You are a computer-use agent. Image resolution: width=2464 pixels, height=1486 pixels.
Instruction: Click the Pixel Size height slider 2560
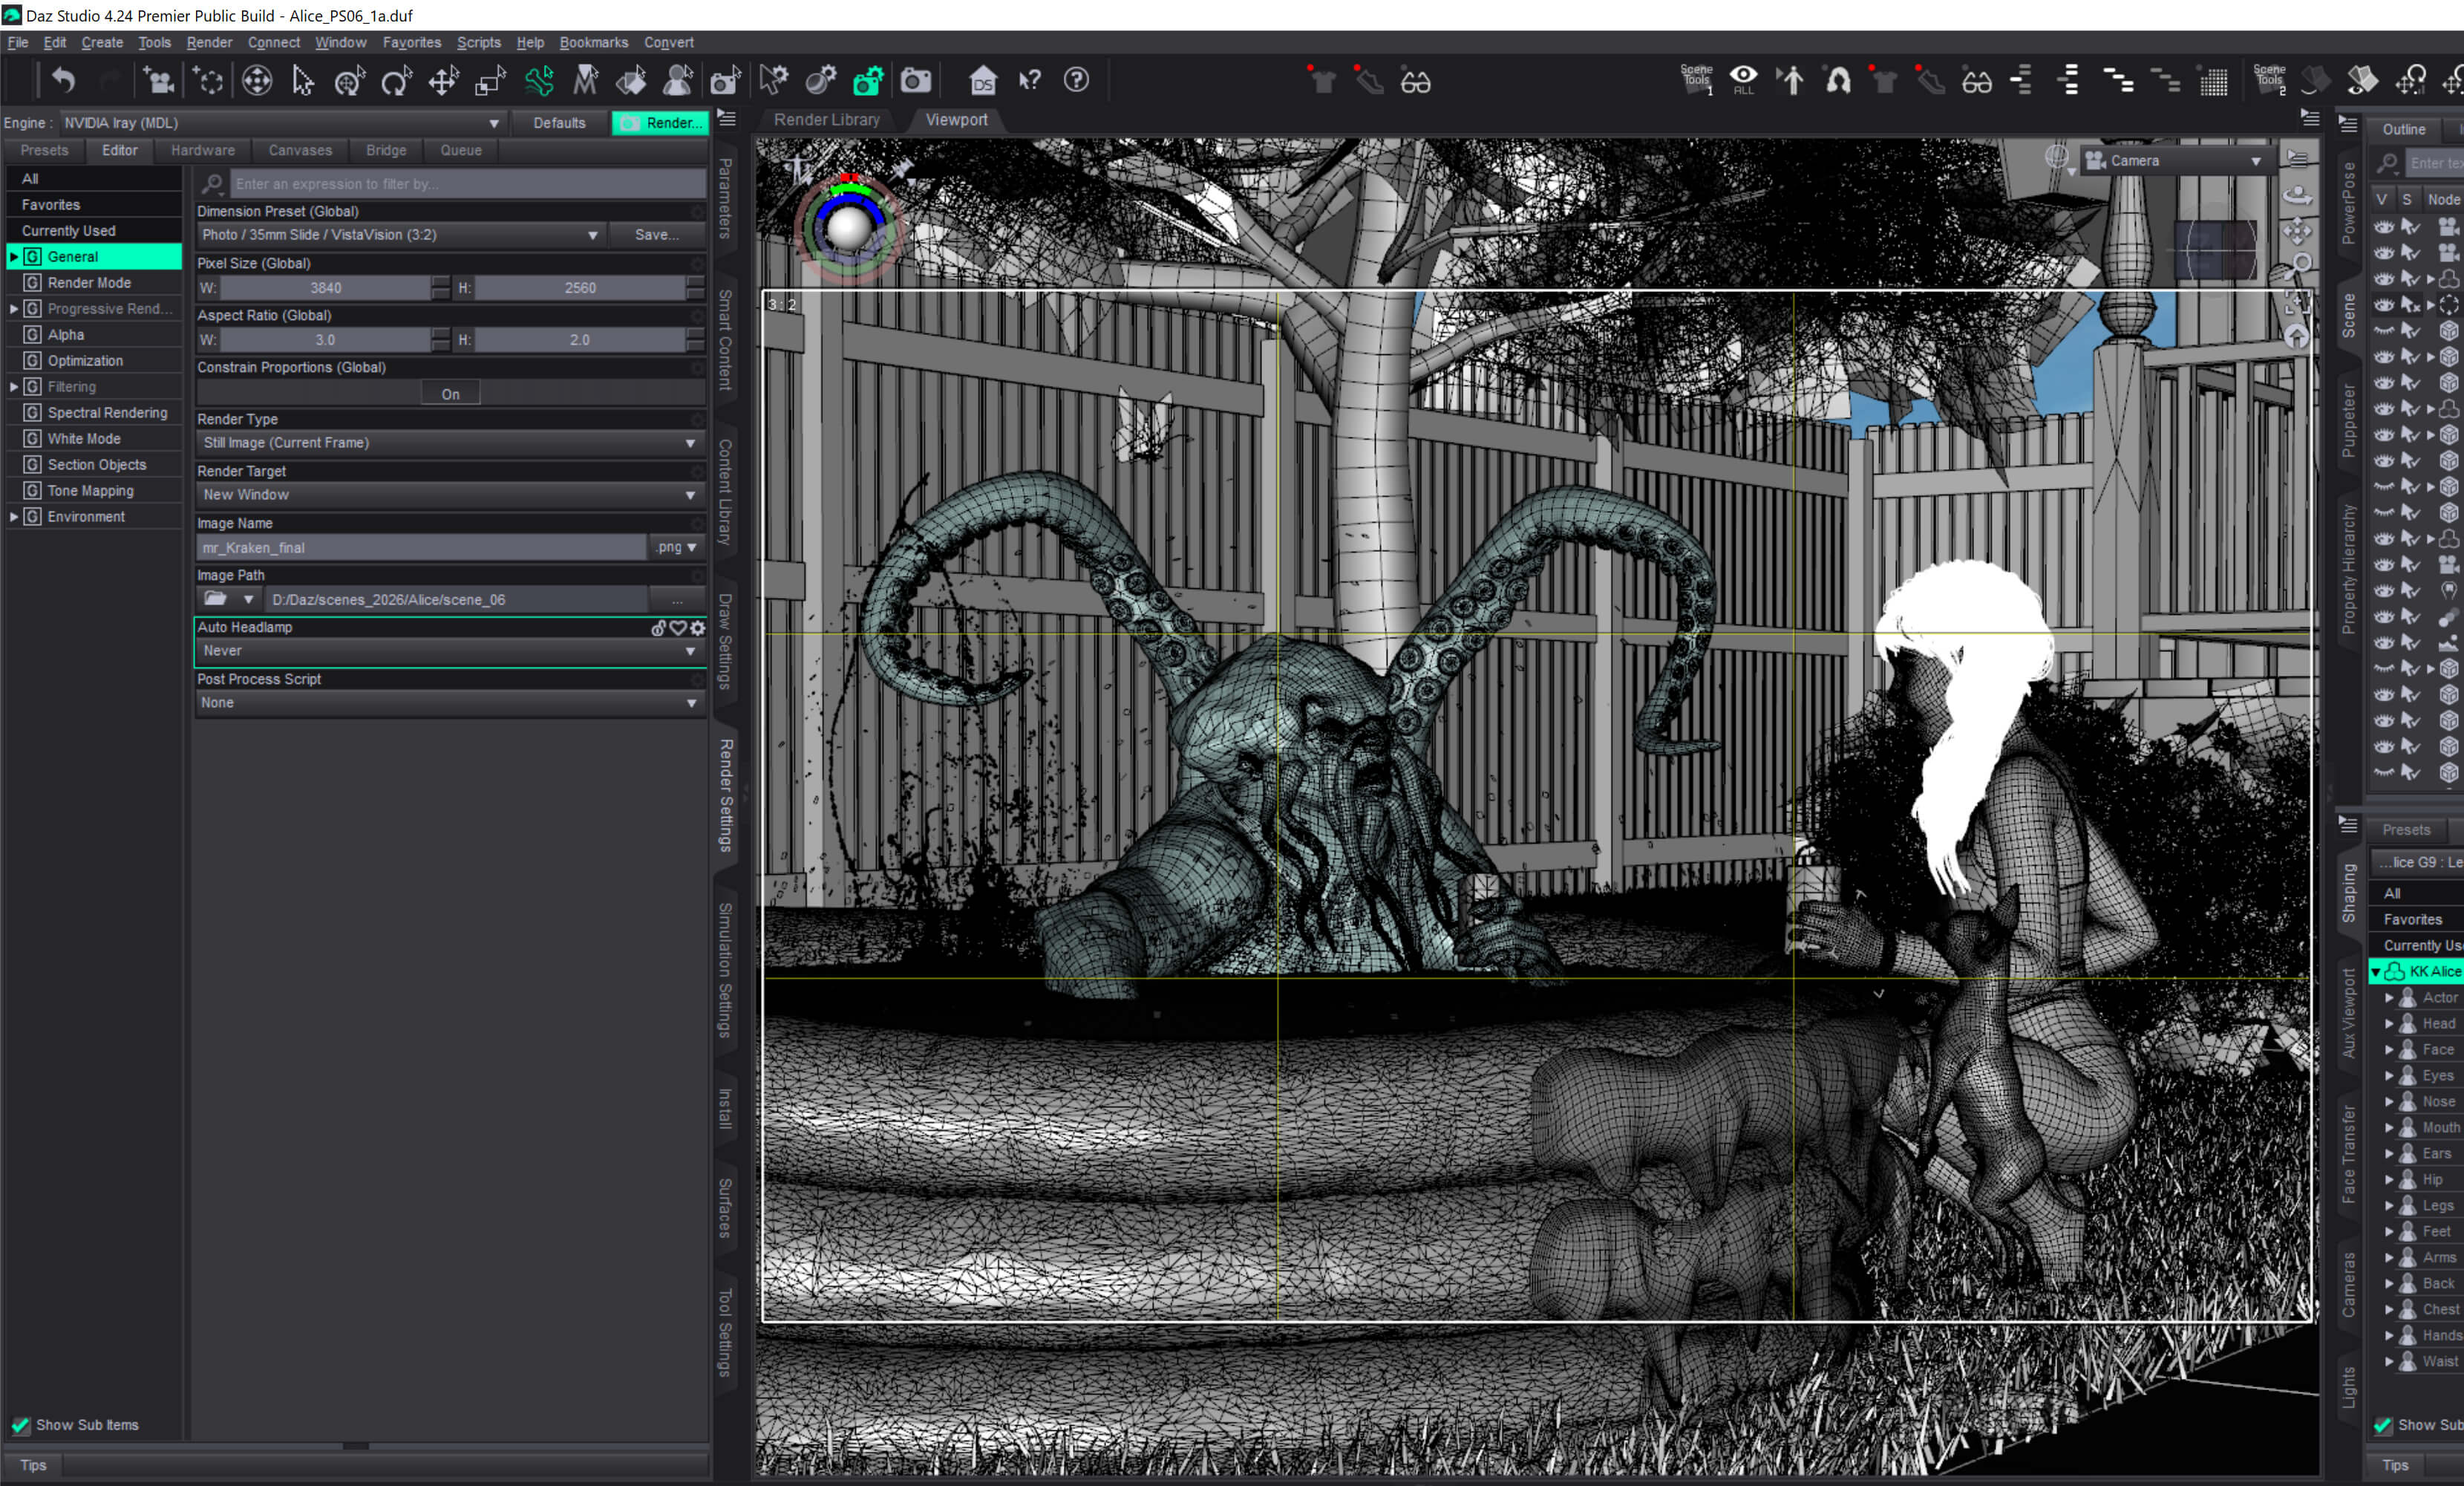click(580, 288)
